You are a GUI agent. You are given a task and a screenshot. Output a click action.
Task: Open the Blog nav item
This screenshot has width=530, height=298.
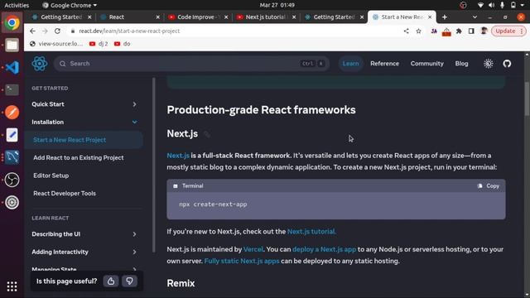(x=461, y=64)
